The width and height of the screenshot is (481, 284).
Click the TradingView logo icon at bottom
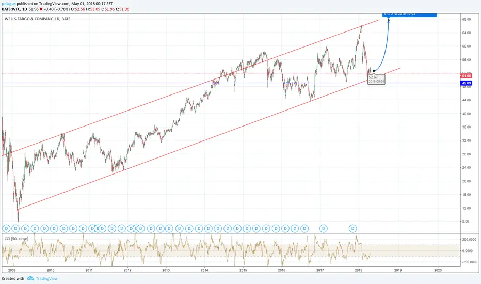pos(30,278)
